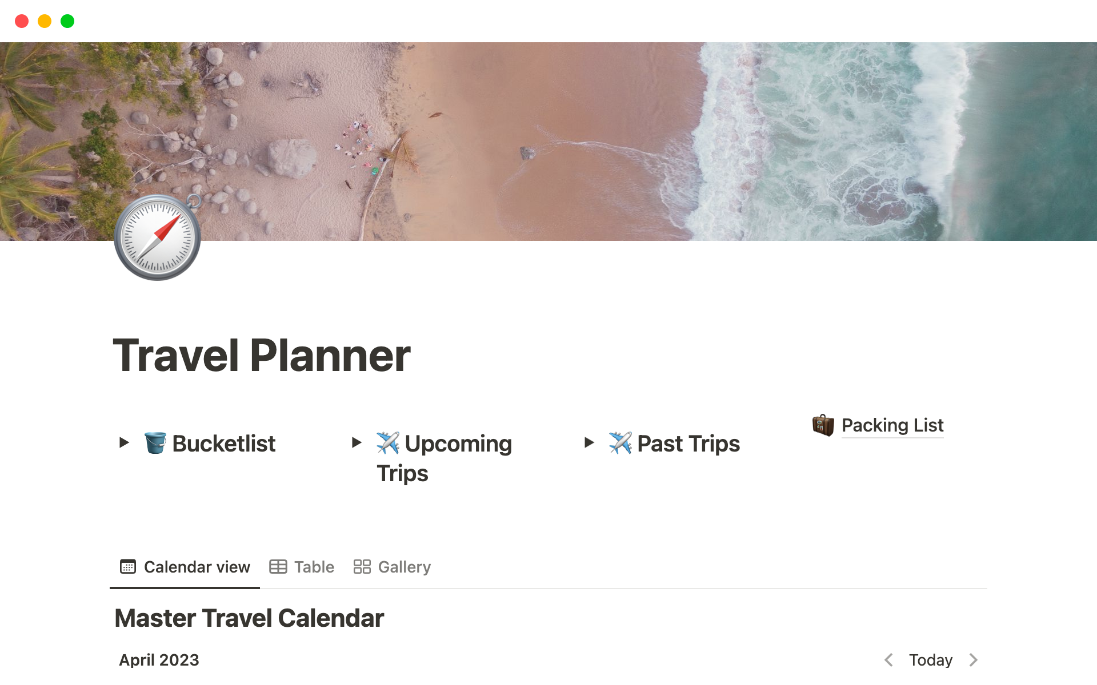Click the Master Travel Calendar heading

249,618
